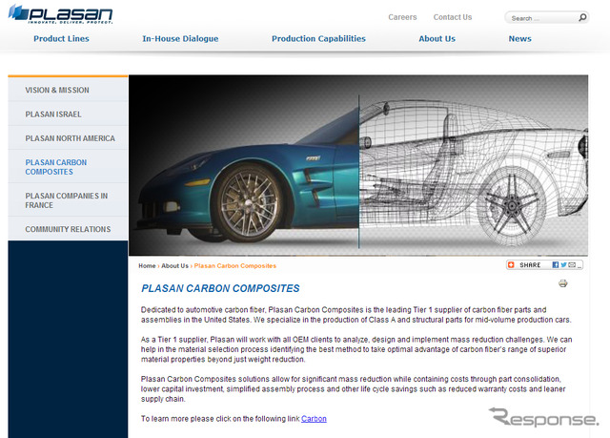Image resolution: width=610 pixels, height=438 pixels.
Task: Select Plasan Israel in sidebar
Action: click(x=68, y=115)
